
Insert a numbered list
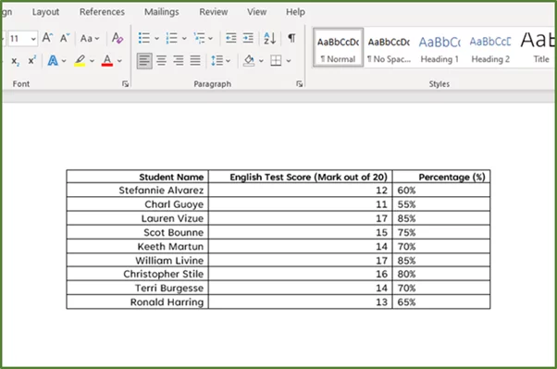point(171,38)
